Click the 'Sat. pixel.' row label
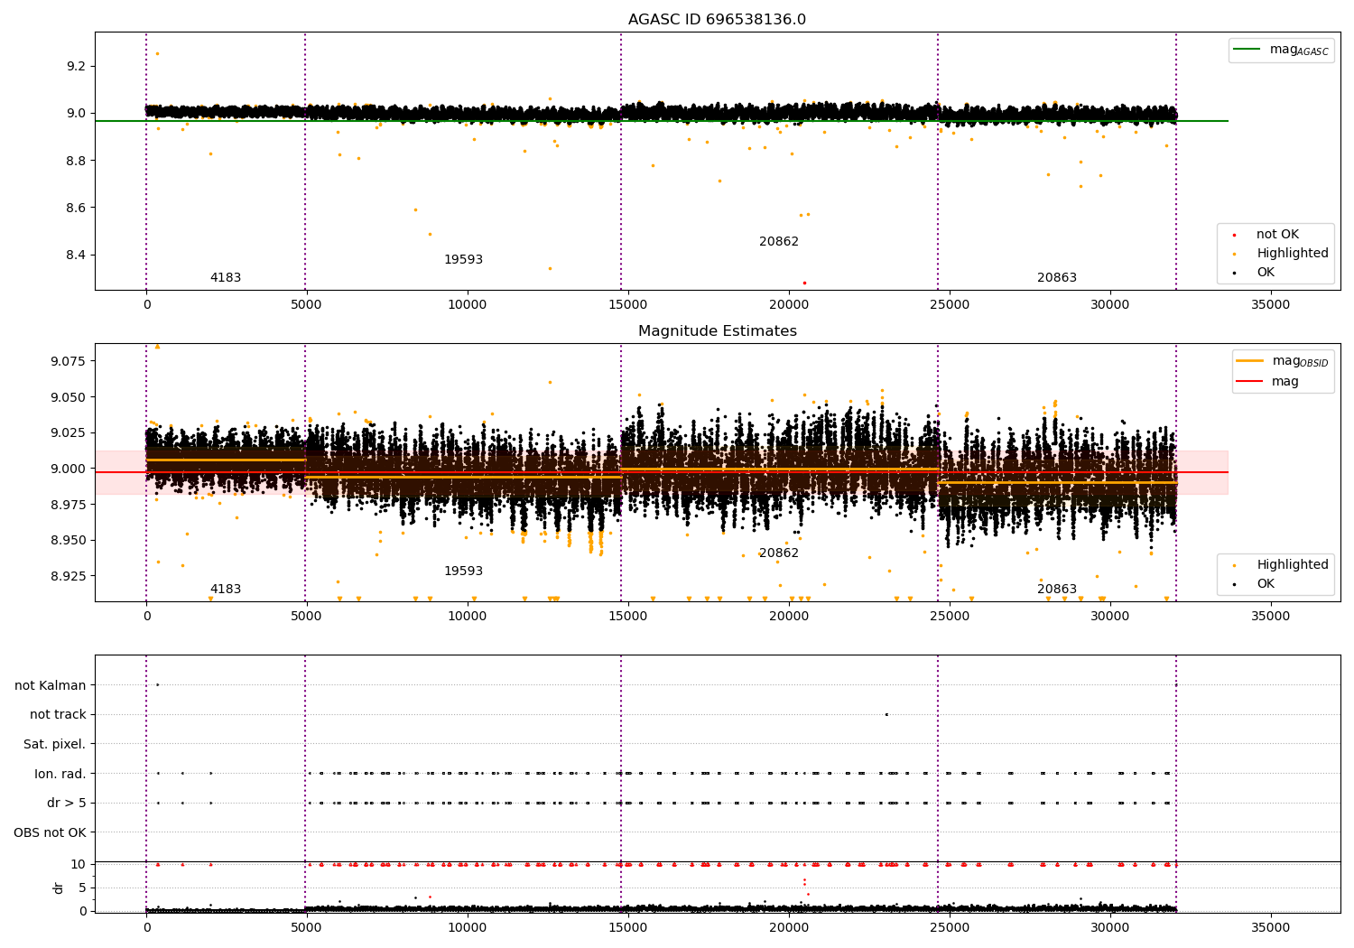 point(55,745)
